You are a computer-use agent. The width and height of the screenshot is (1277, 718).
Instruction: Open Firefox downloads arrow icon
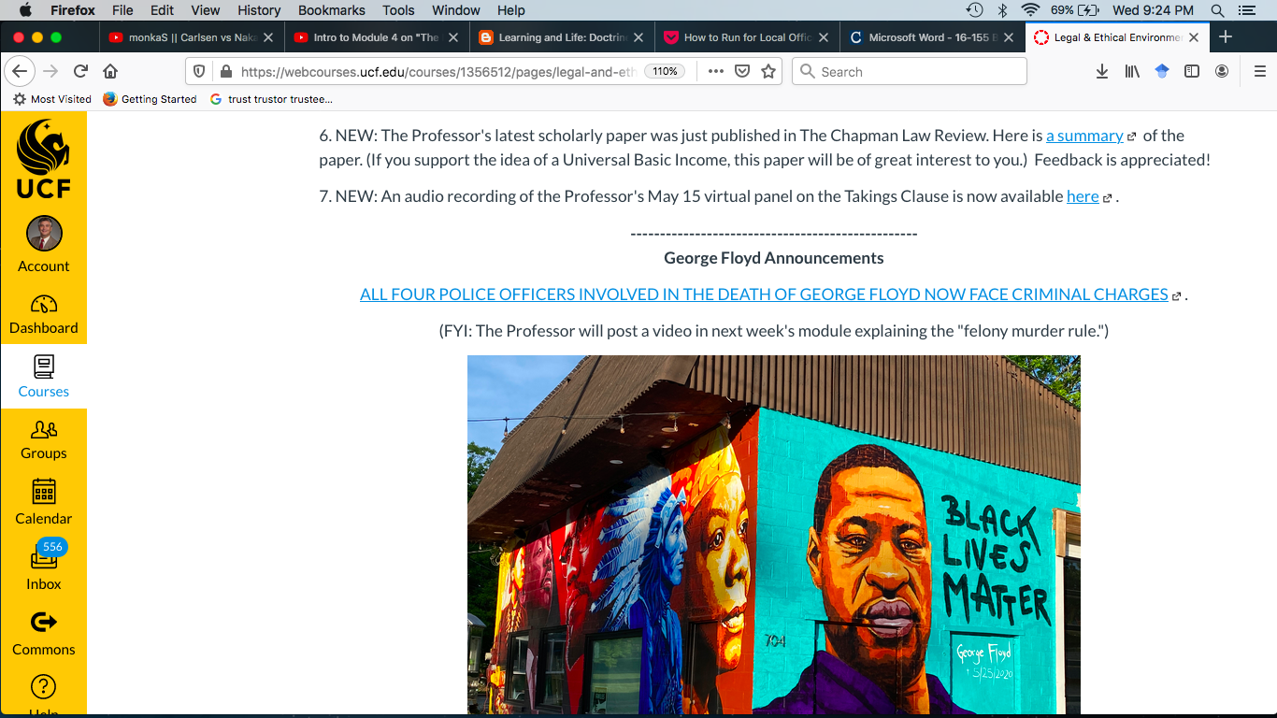click(x=1102, y=72)
